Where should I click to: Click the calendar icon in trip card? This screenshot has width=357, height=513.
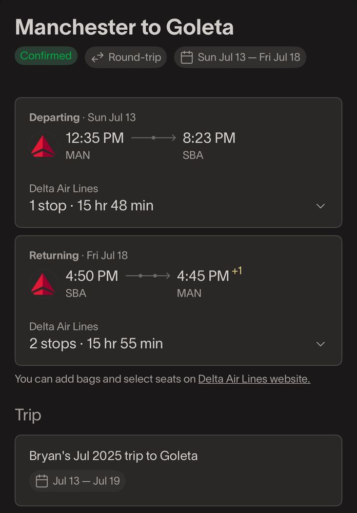(42, 481)
